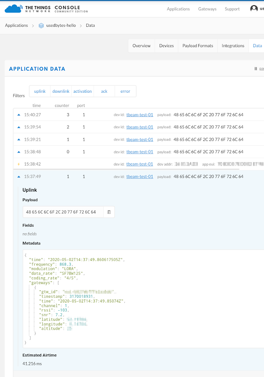This screenshot has height=377, width=264.
Task: Open the Overview tab
Action: pos(142,45)
